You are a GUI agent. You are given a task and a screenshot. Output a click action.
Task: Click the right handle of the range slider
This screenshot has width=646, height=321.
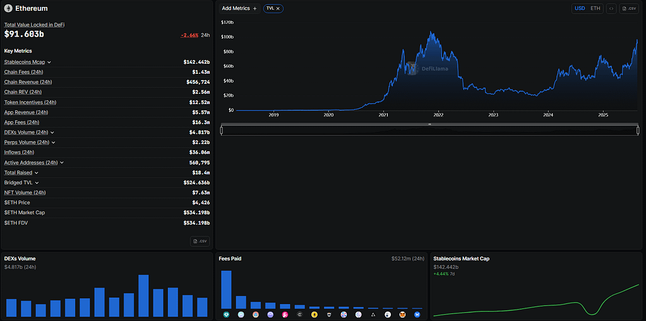[638, 131]
